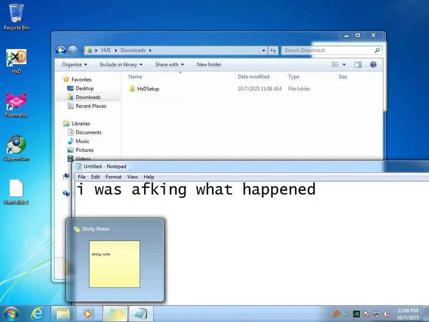
Task: Open Music library in navigation pane
Action: click(83, 141)
